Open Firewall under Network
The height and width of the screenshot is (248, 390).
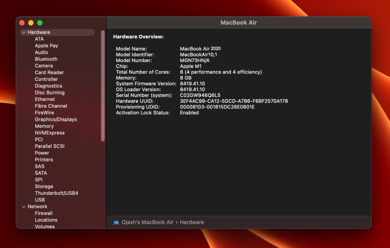click(44, 213)
